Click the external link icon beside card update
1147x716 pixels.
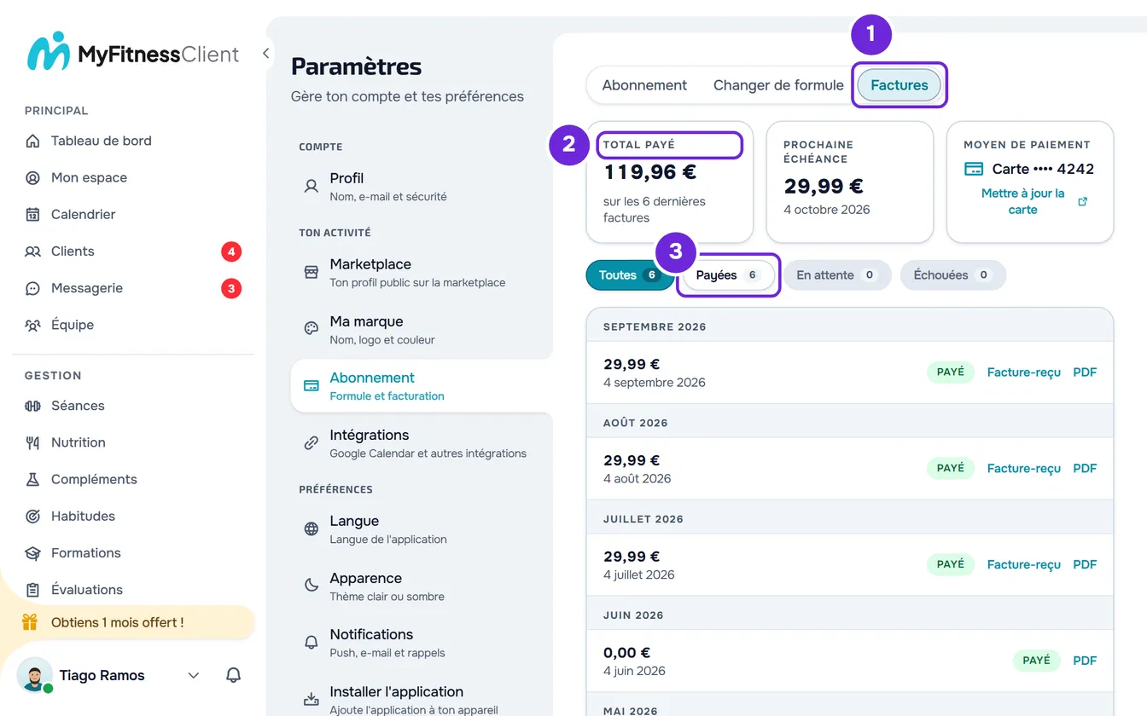pos(1083,202)
